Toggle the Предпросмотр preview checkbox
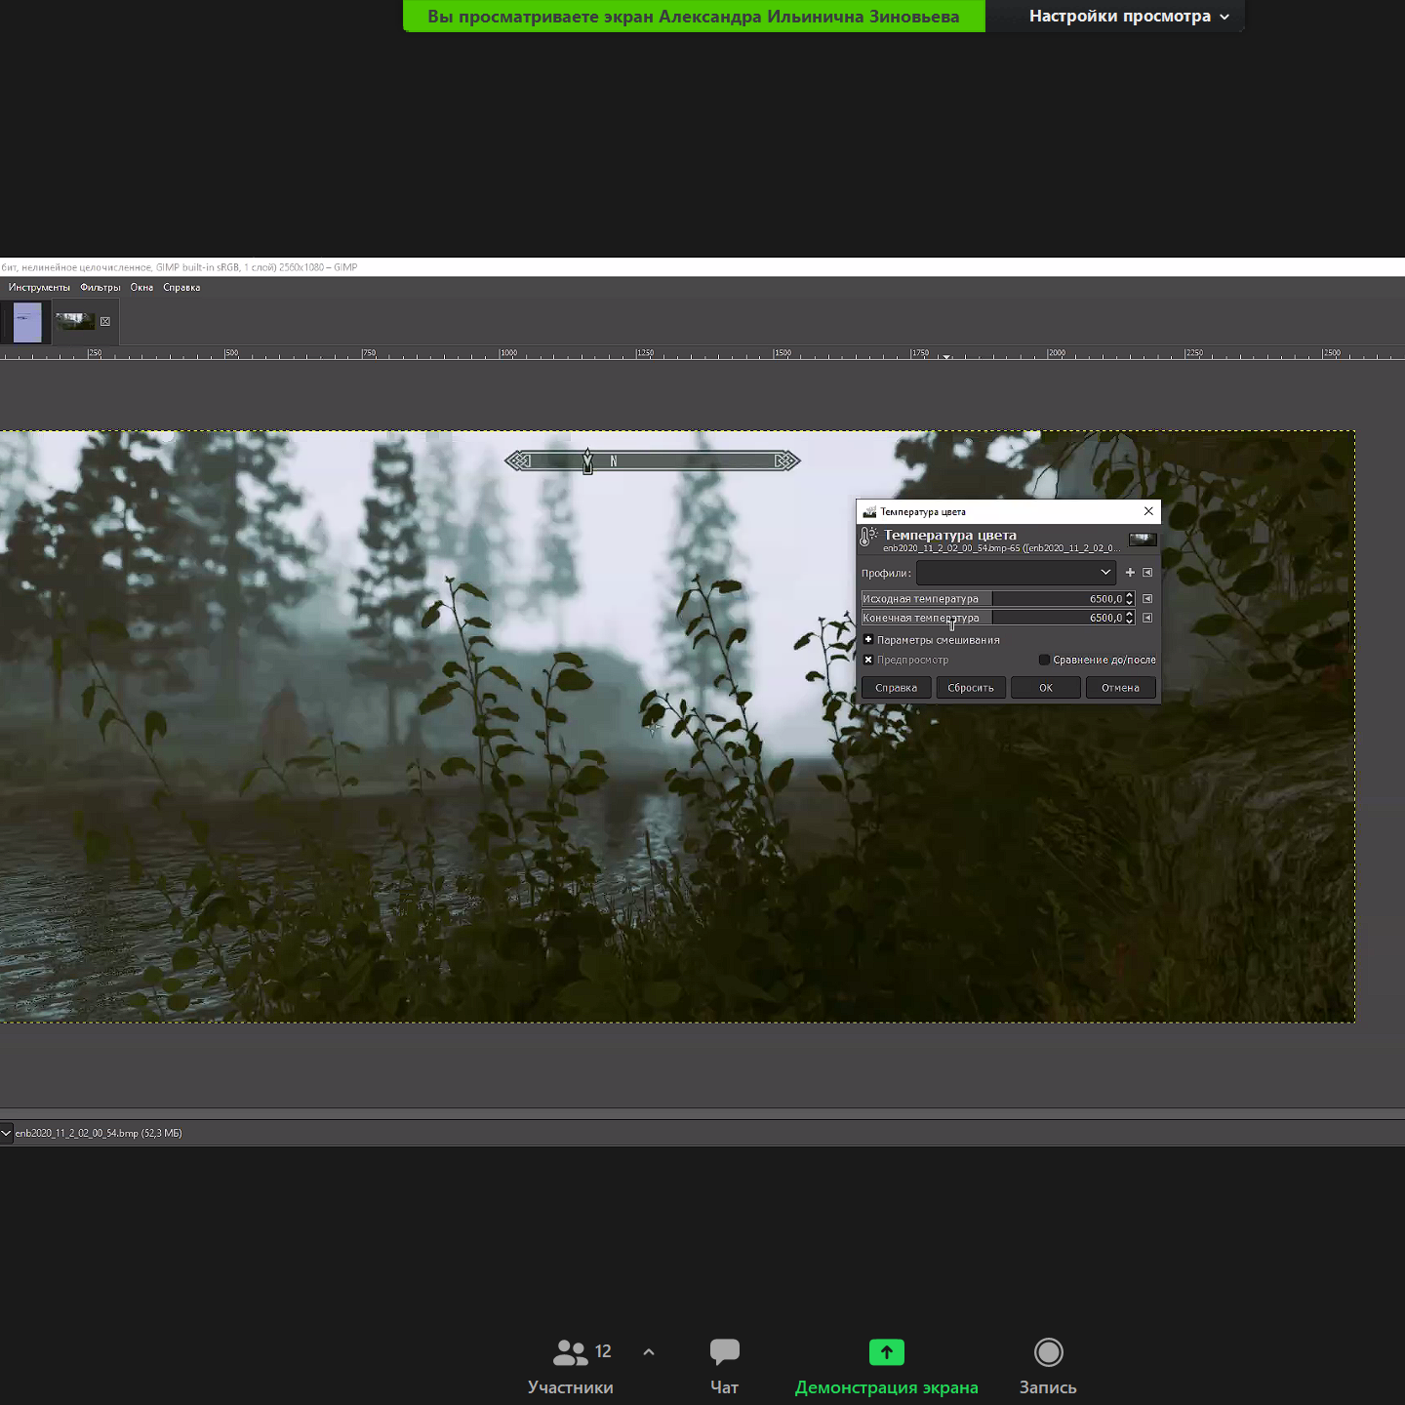Image resolution: width=1405 pixels, height=1405 pixels. [x=868, y=661]
